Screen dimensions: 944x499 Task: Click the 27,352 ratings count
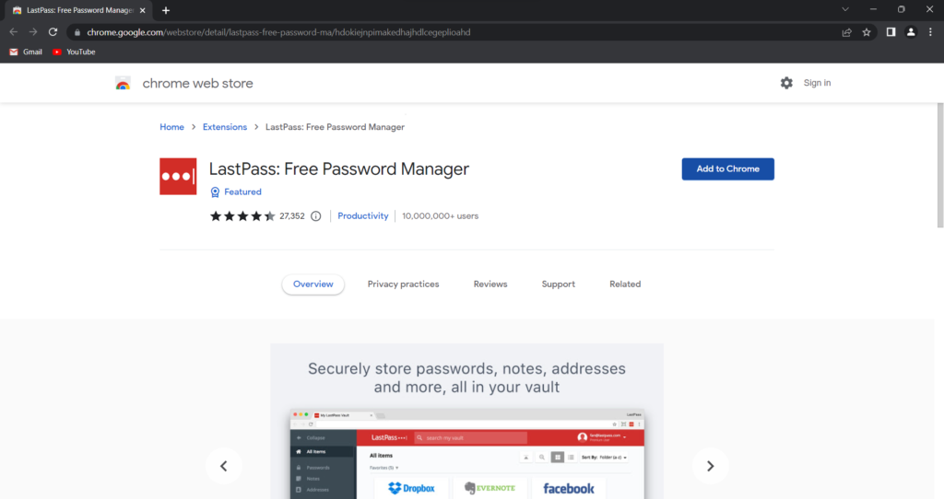click(x=292, y=215)
